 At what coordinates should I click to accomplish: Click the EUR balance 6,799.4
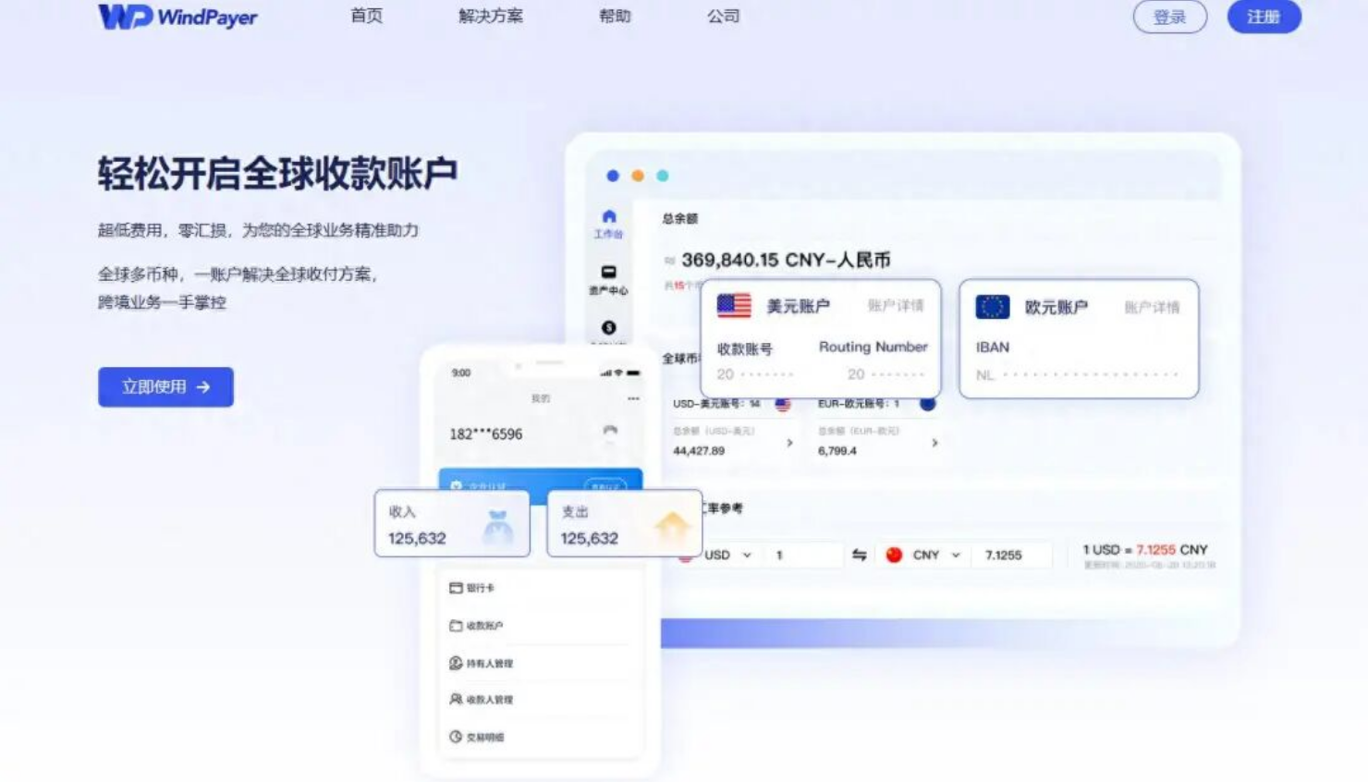pos(837,451)
